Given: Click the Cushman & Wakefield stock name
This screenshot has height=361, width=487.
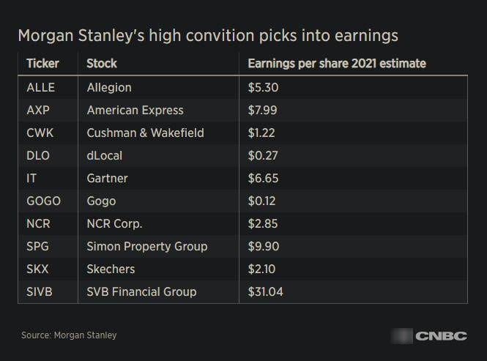Looking at the screenshot, I should click(145, 133).
